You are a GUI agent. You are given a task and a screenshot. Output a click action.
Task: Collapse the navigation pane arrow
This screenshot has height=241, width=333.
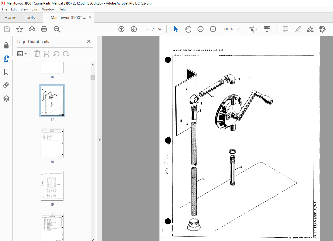tap(100, 140)
